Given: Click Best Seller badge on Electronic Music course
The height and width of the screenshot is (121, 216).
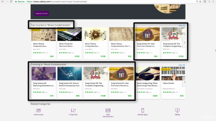Looking at the screenshot, I should click(x=62, y=30).
